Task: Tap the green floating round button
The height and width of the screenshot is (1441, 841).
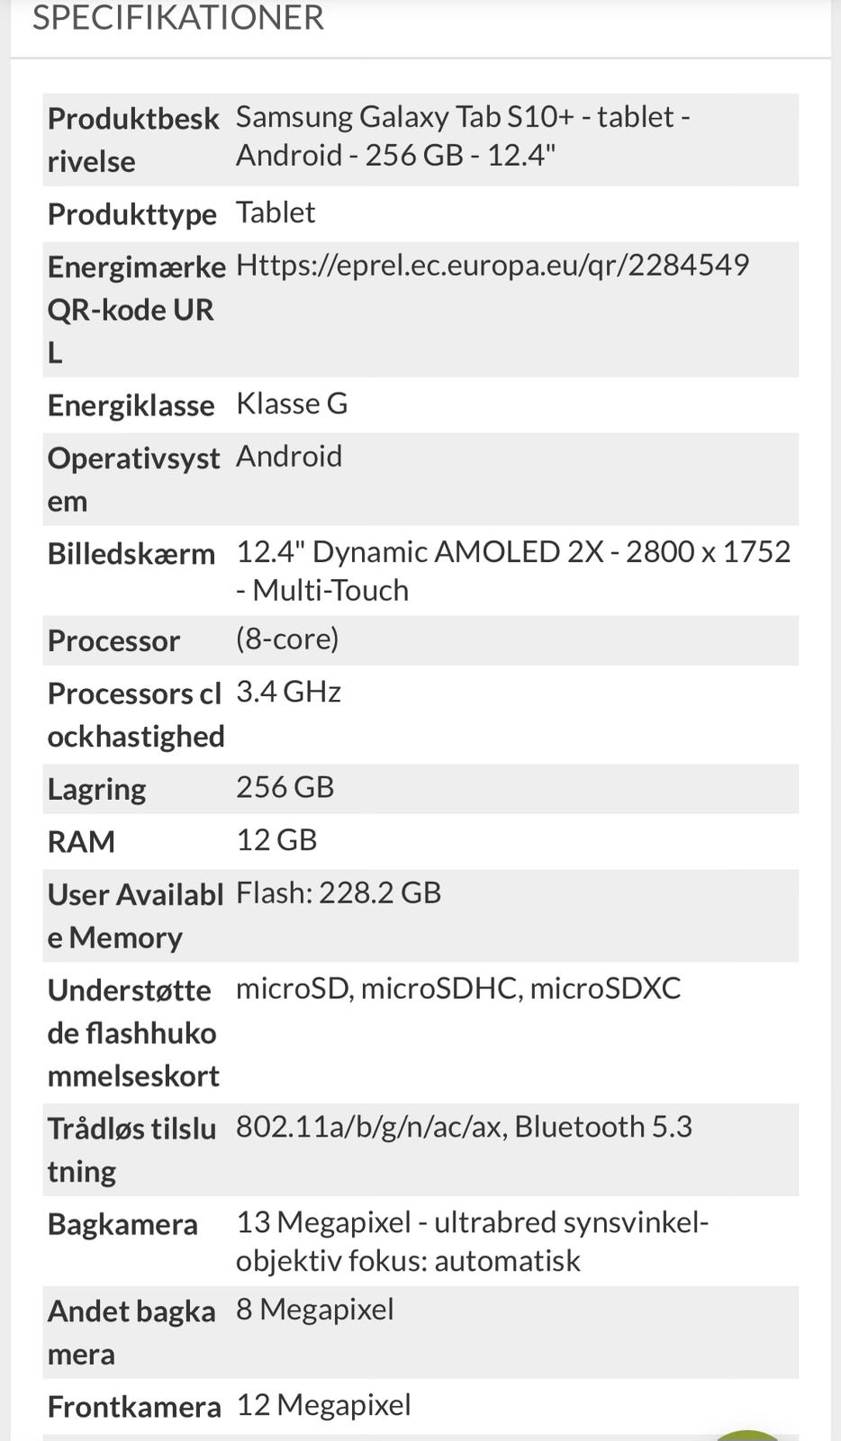Action: tap(749, 1434)
